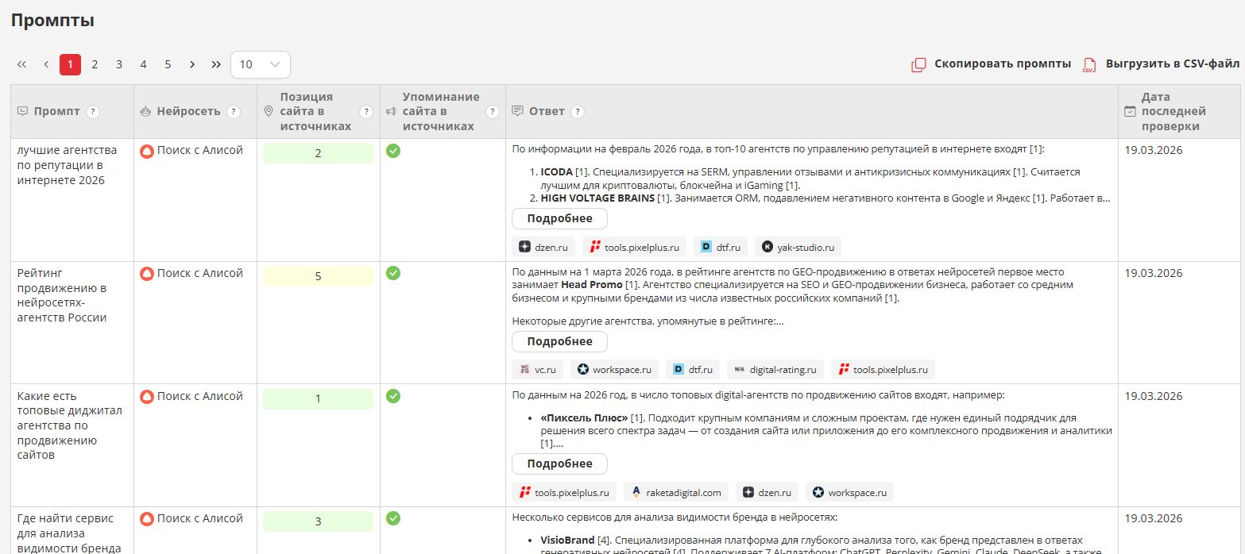
Task: Click help icon next to Нейросеть header
Action: click(x=234, y=112)
